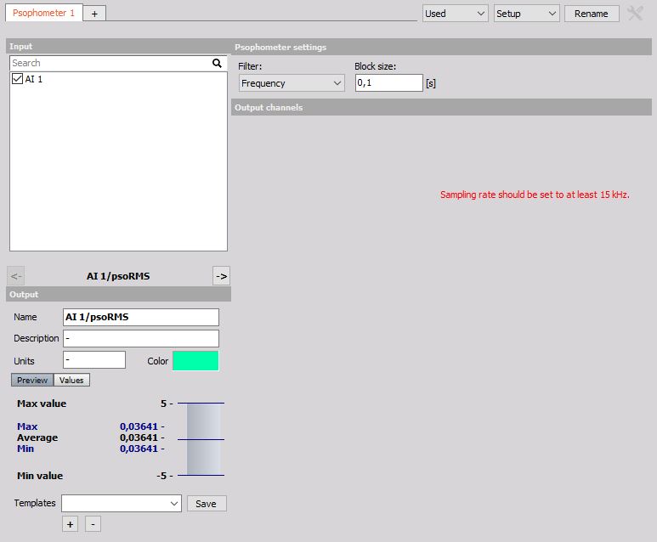Go to next output channel arrow
This screenshot has width=657, height=542.
221,276
